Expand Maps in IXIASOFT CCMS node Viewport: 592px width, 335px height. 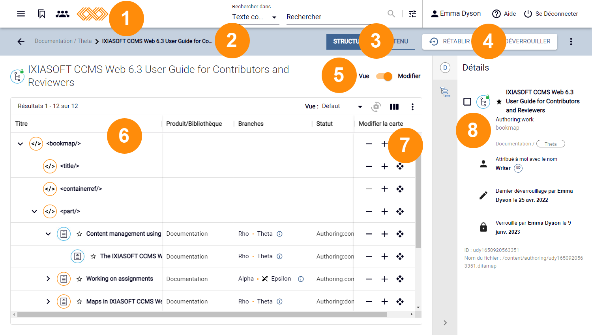(x=48, y=301)
